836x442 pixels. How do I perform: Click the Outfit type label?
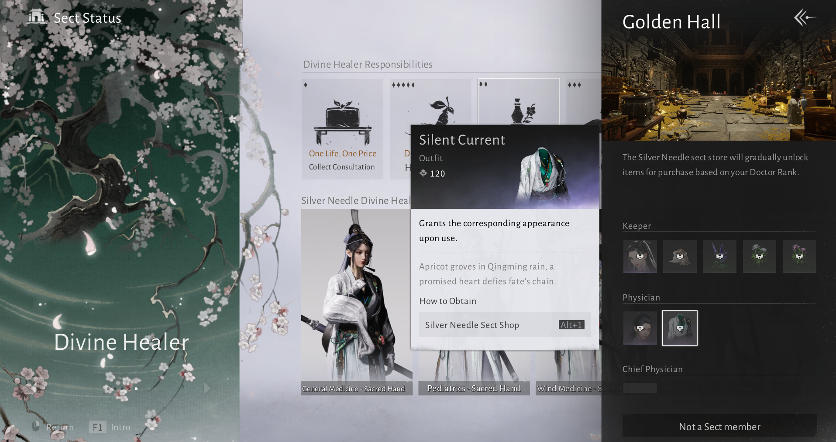(x=431, y=158)
